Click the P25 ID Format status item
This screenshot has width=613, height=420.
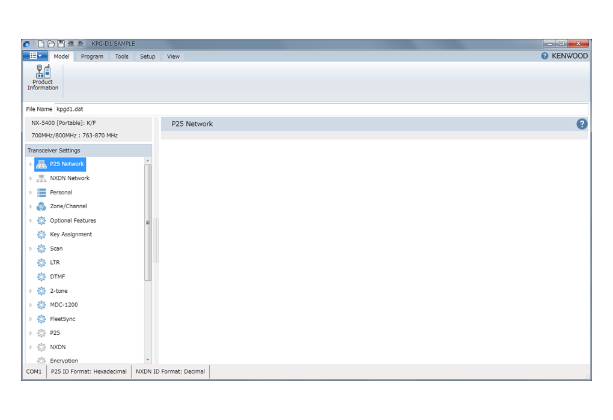point(89,371)
